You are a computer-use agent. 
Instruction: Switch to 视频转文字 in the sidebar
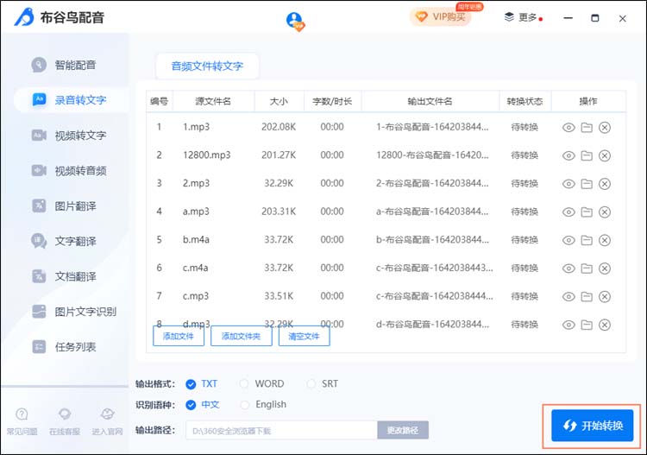(80, 136)
